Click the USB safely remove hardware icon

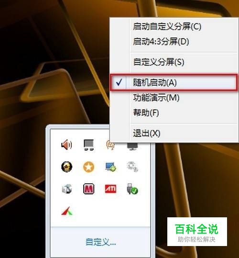[132, 189]
